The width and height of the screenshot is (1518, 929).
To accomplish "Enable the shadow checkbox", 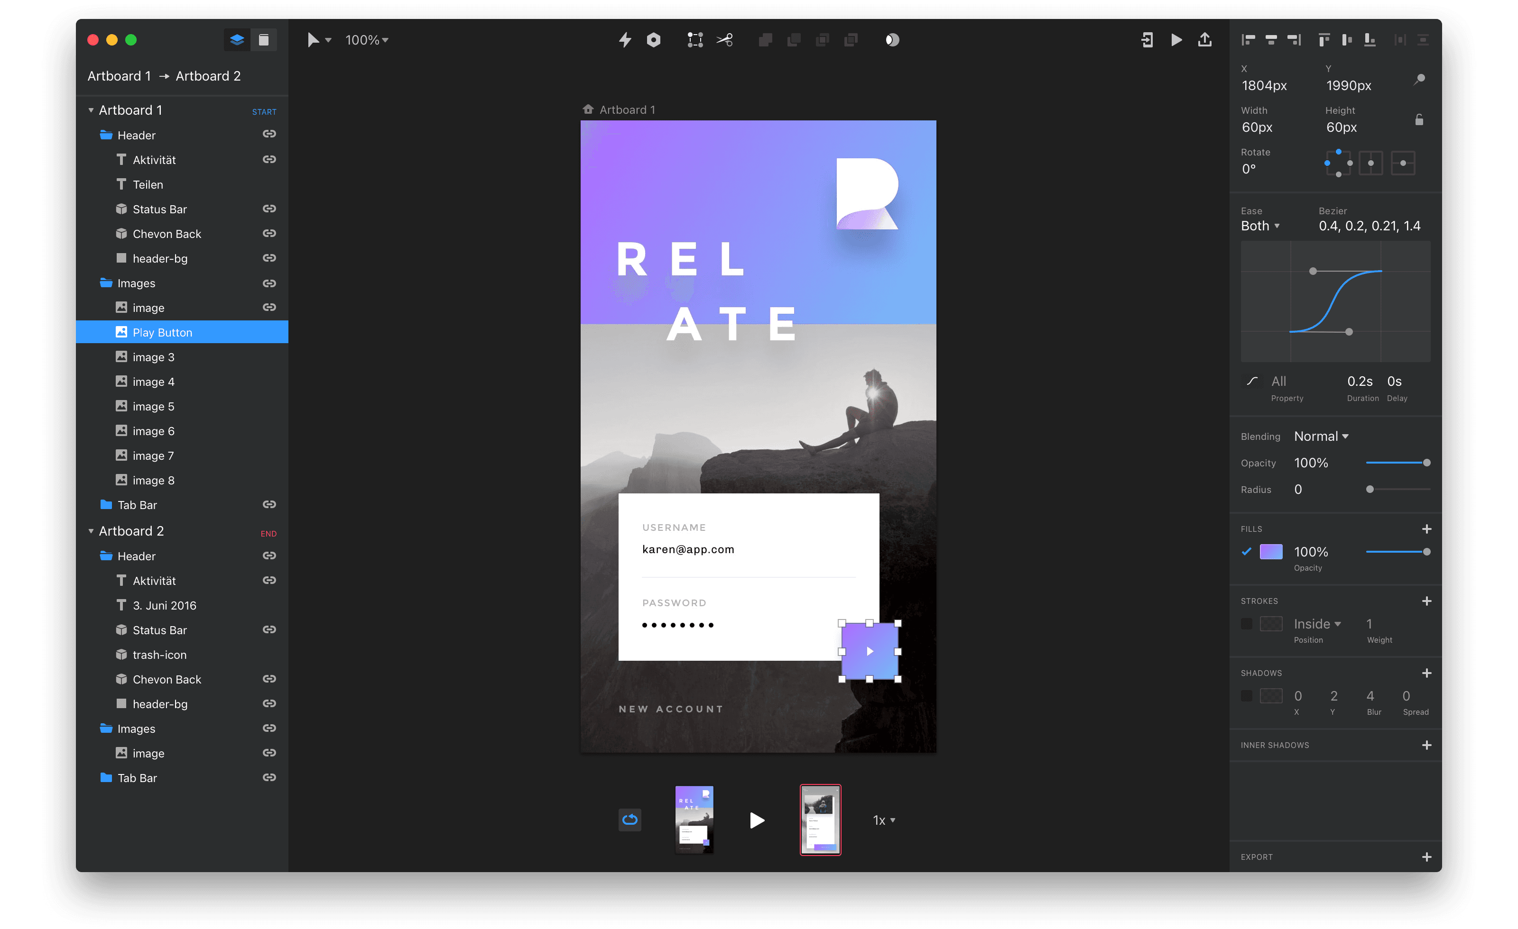I will click(x=1246, y=696).
